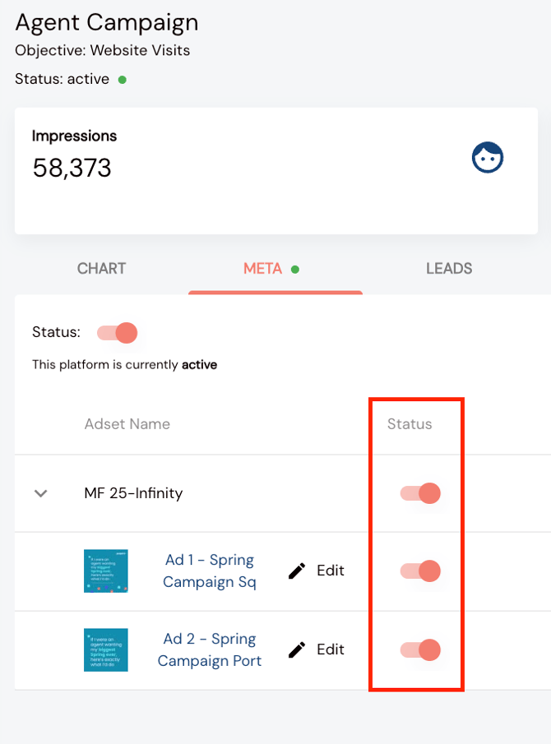The width and height of the screenshot is (551, 744).
Task: Open the LEADS tab
Action: [449, 269]
